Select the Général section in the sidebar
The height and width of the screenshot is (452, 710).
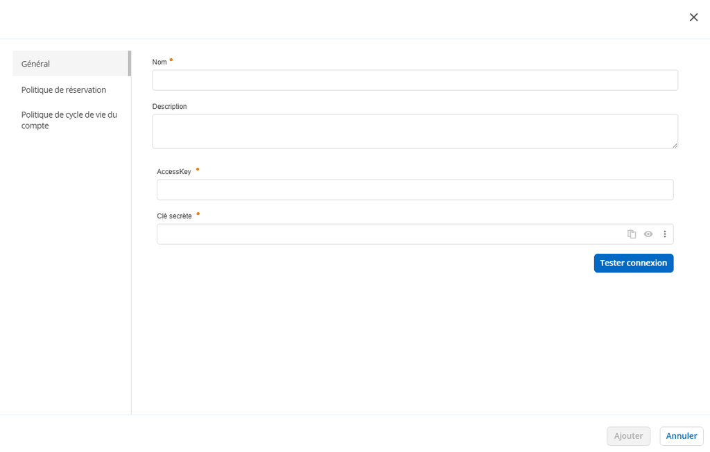coord(35,63)
